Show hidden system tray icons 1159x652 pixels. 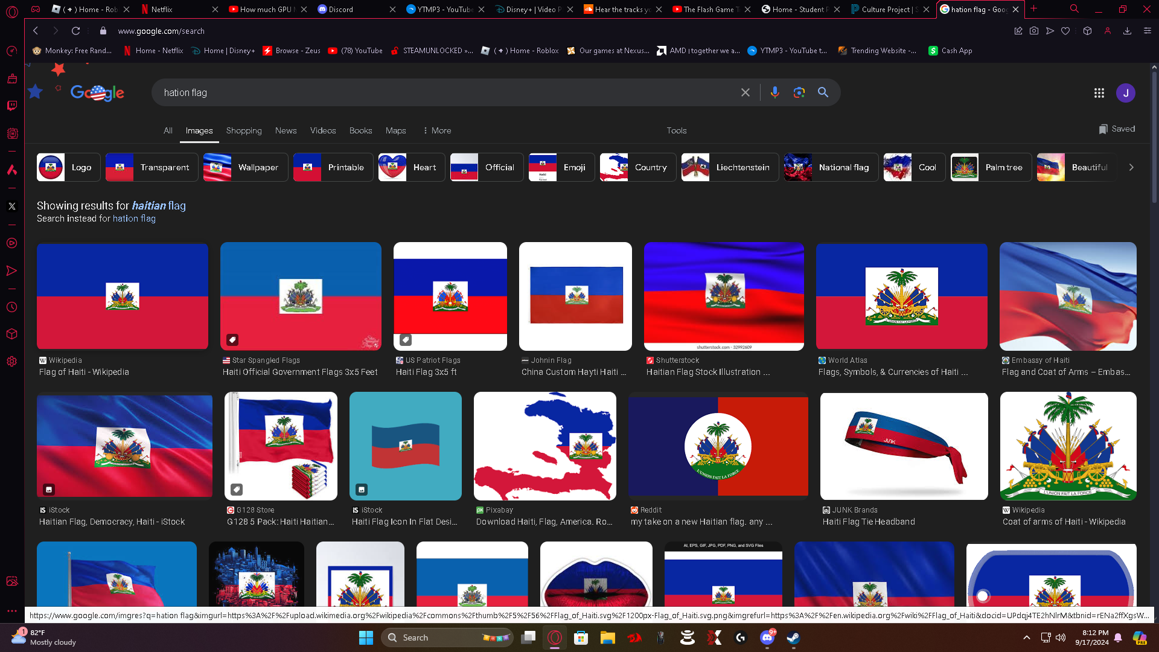[1026, 638]
